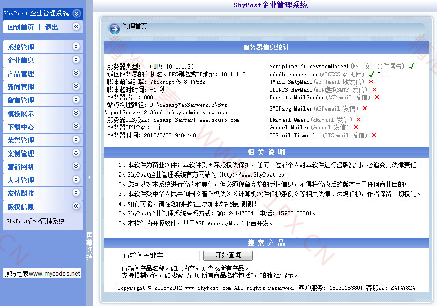The width and height of the screenshot is (437, 306).
Task: Click the small sidebar collapse arrow
Action: pos(89,177)
